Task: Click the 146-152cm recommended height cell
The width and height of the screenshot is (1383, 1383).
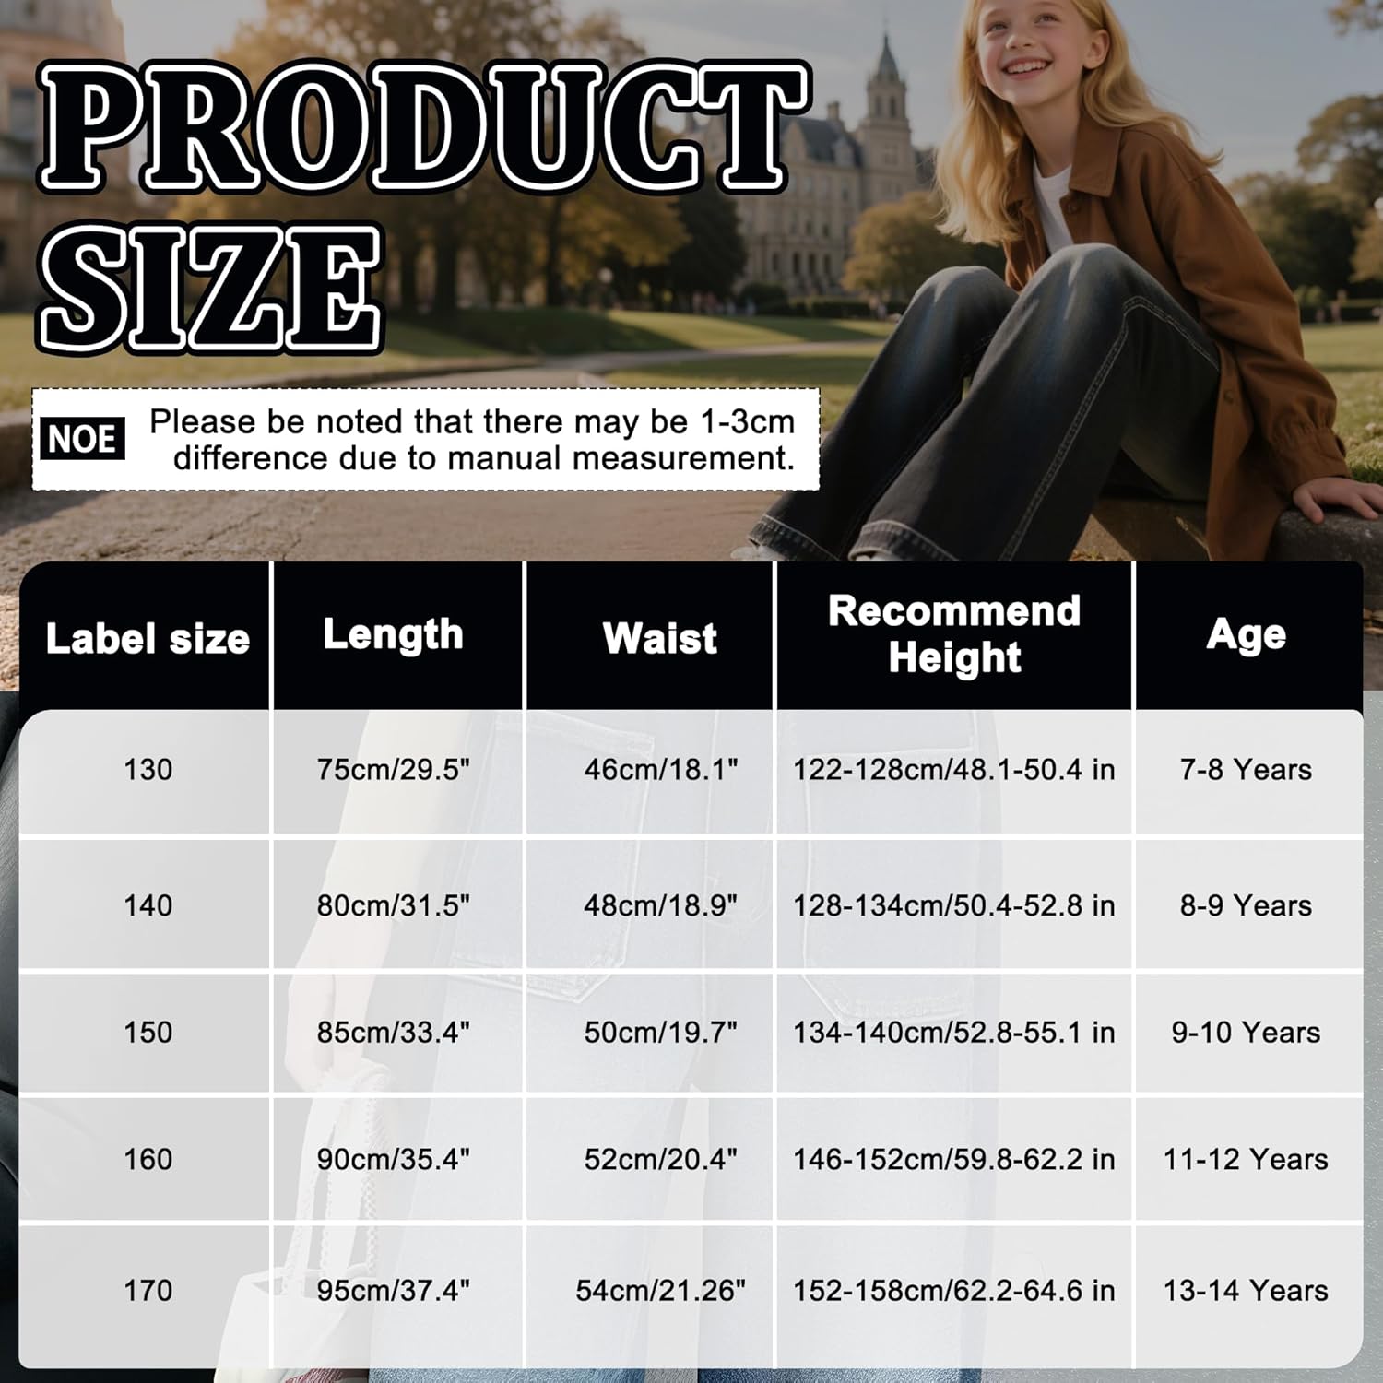Action: point(954,1159)
